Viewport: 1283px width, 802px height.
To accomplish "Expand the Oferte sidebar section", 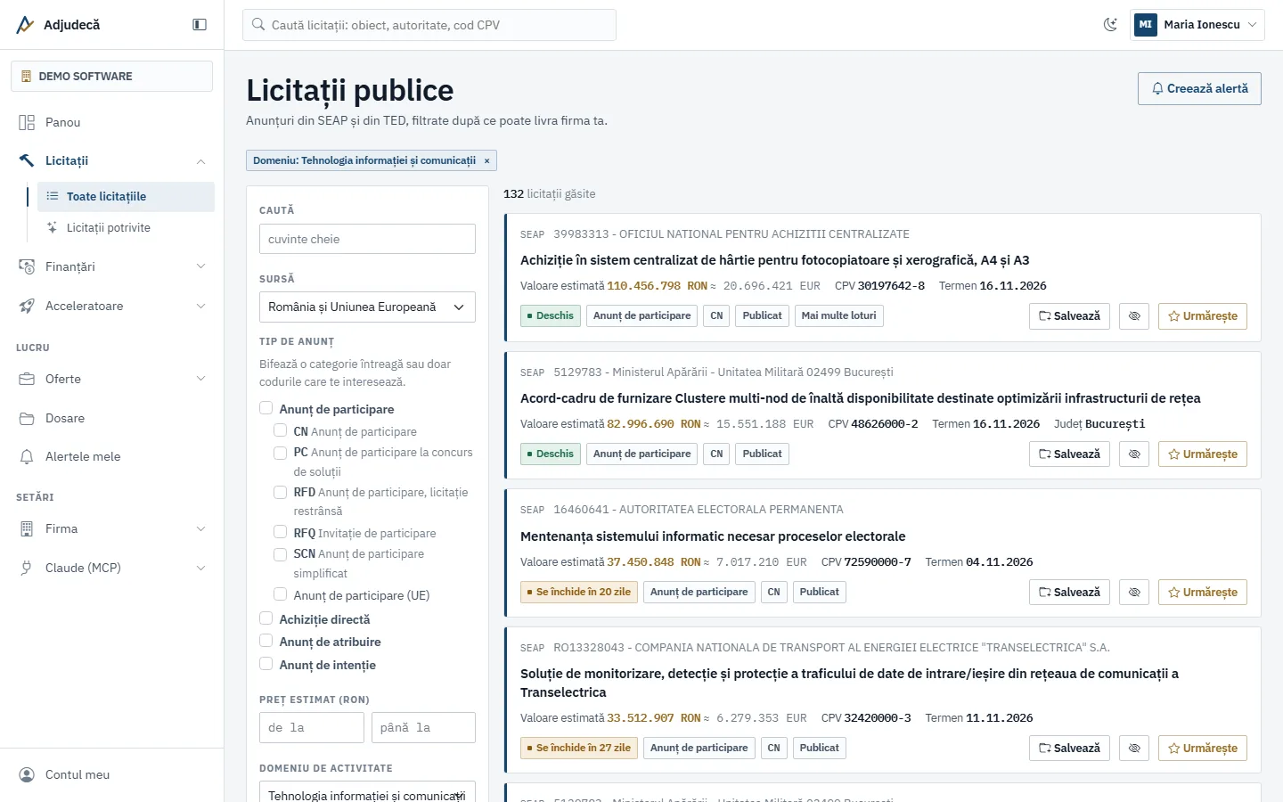I will coord(111,379).
